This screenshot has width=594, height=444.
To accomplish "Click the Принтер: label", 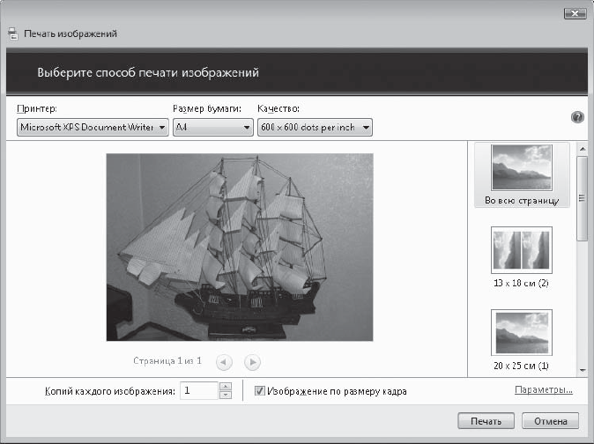I will tap(37, 109).
